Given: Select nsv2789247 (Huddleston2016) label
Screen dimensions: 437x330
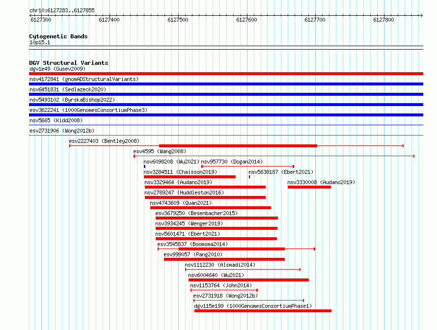Looking at the screenshot, I should [184, 192].
